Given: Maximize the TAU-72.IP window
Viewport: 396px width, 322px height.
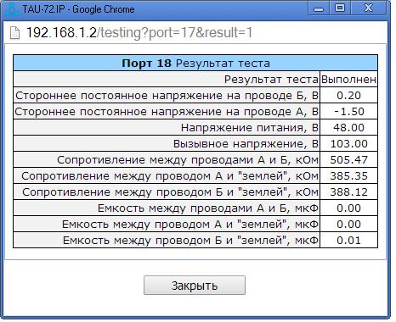Looking at the screenshot, I should pyautogui.click(x=340, y=8).
